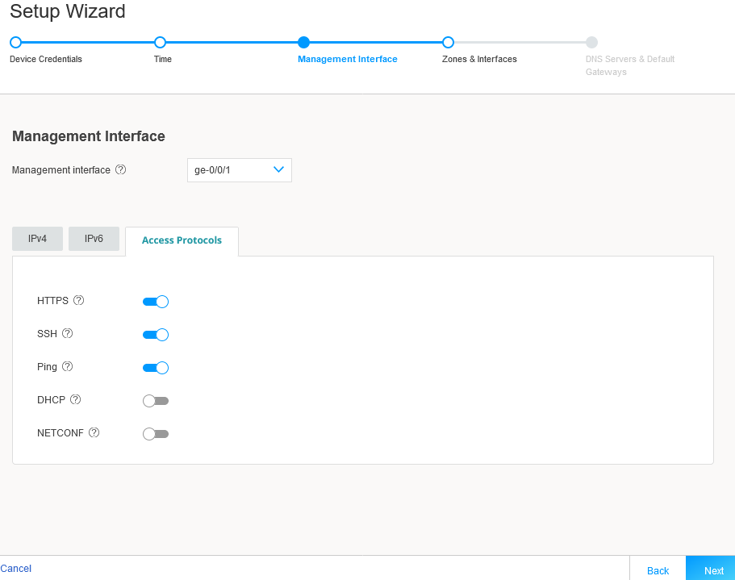Switch to the IPv4 tab
This screenshot has width=735, height=580.
pyautogui.click(x=37, y=238)
